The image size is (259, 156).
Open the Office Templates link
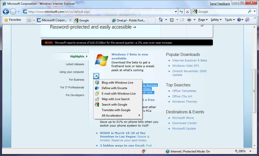click(184, 91)
